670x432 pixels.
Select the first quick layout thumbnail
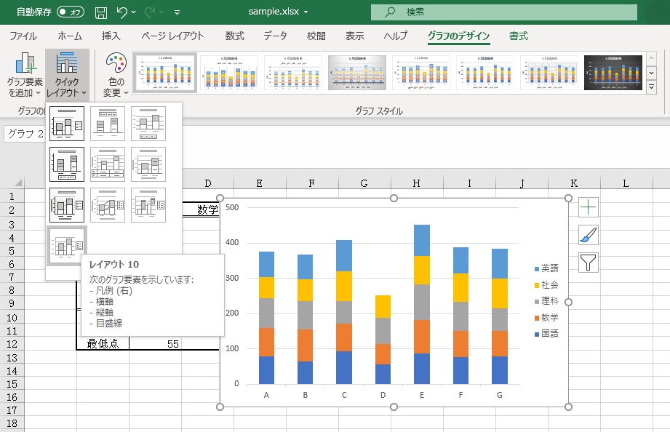(67, 124)
